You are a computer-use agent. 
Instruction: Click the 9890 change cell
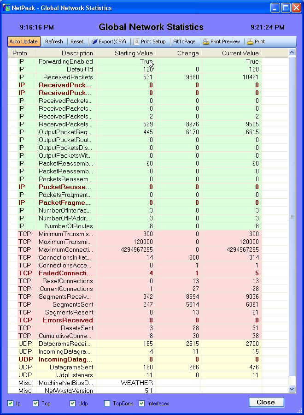179,77
